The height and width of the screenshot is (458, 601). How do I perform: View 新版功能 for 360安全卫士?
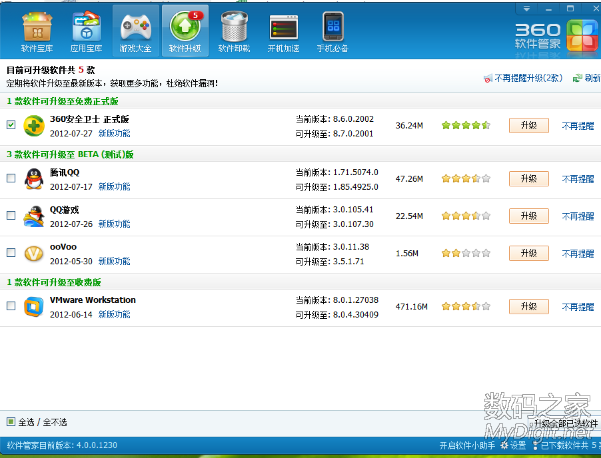click(114, 134)
